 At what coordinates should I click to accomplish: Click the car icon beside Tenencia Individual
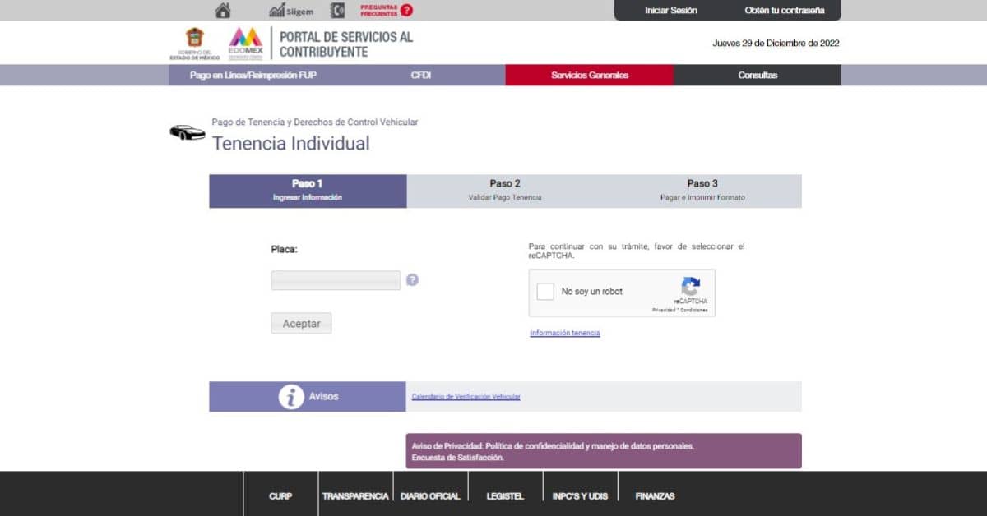pos(188,132)
